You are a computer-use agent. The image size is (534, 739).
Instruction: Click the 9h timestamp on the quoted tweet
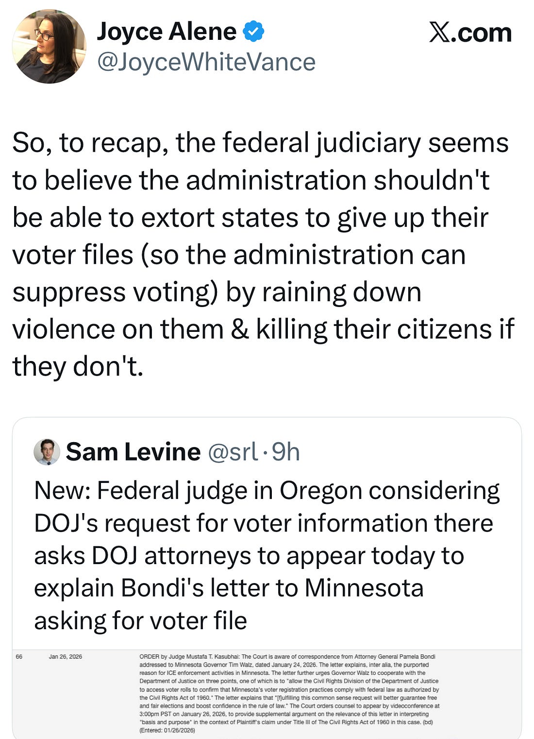pyautogui.click(x=285, y=452)
